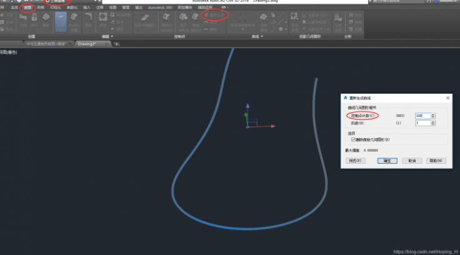This screenshot has width=460, height=255.
Task: Toggle Delete original geometry (删除原始几何图形) checkbox
Action: [x=353, y=139]
